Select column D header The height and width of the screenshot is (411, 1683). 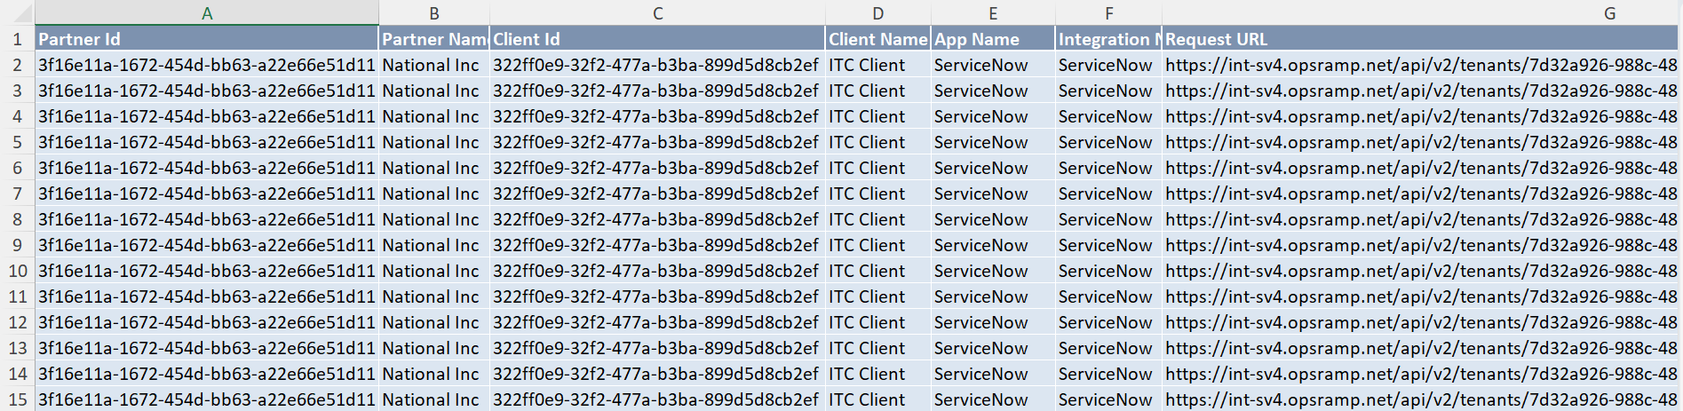(x=878, y=13)
